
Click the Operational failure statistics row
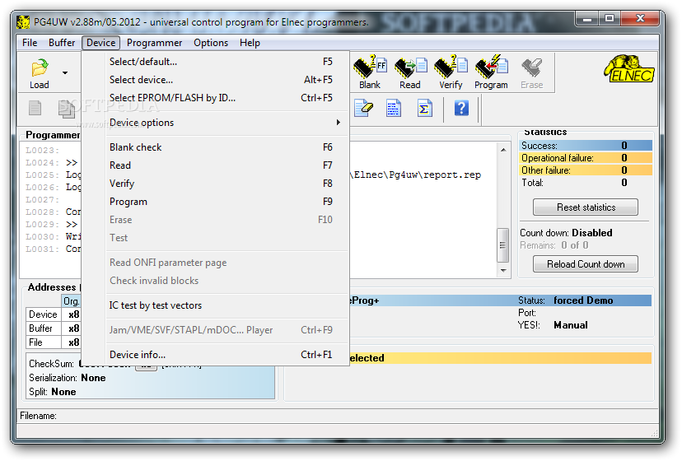coord(586,157)
